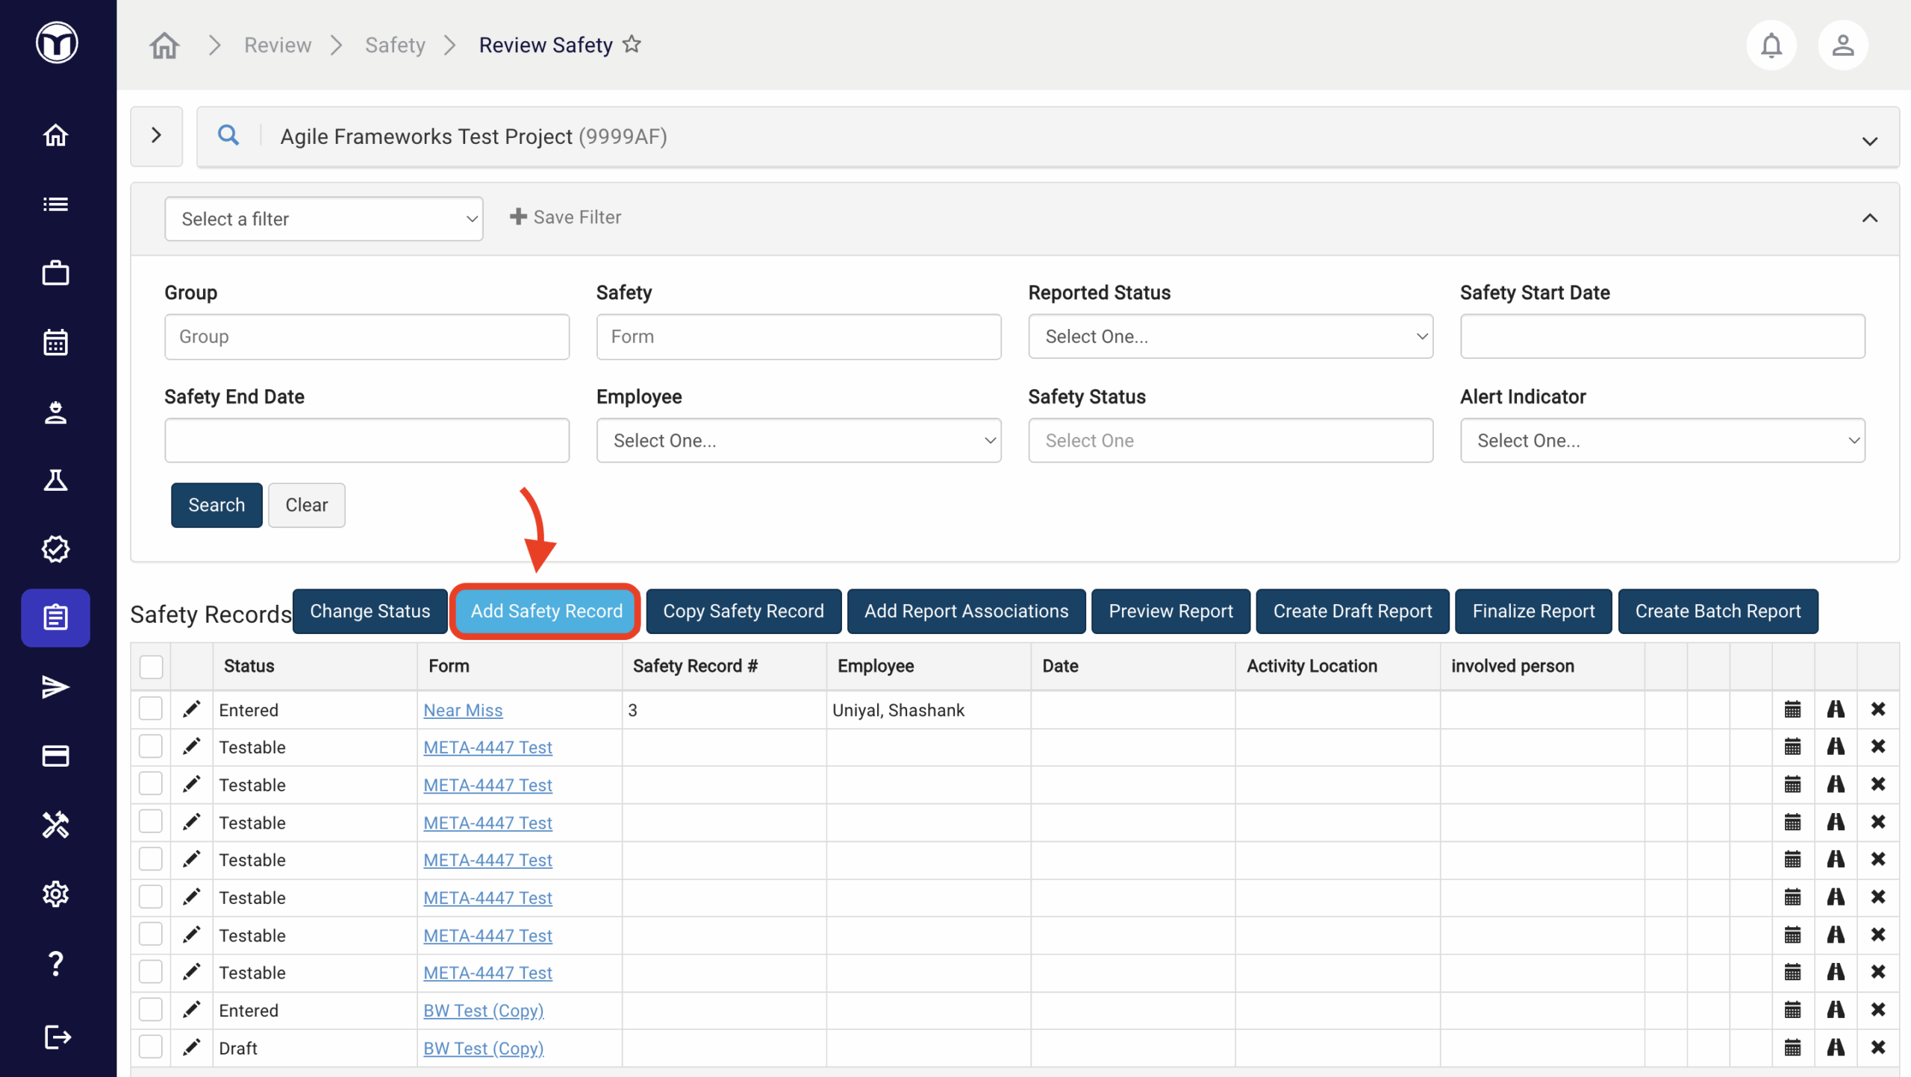Open the Select a filter dropdown
Viewport: 1911px width, 1077px height.
coord(323,219)
